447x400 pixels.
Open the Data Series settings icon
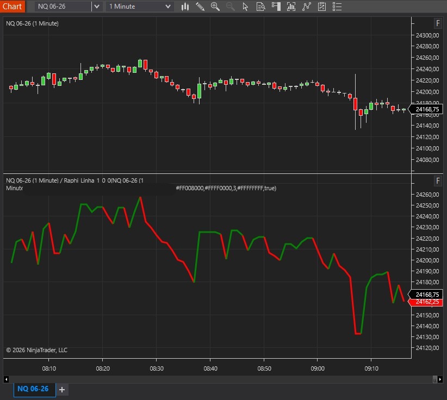(291, 7)
